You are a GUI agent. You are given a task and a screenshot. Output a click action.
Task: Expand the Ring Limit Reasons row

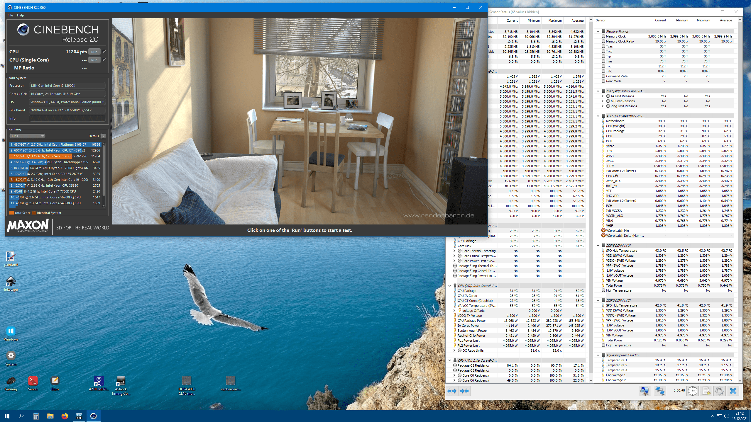[x=603, y=106]
